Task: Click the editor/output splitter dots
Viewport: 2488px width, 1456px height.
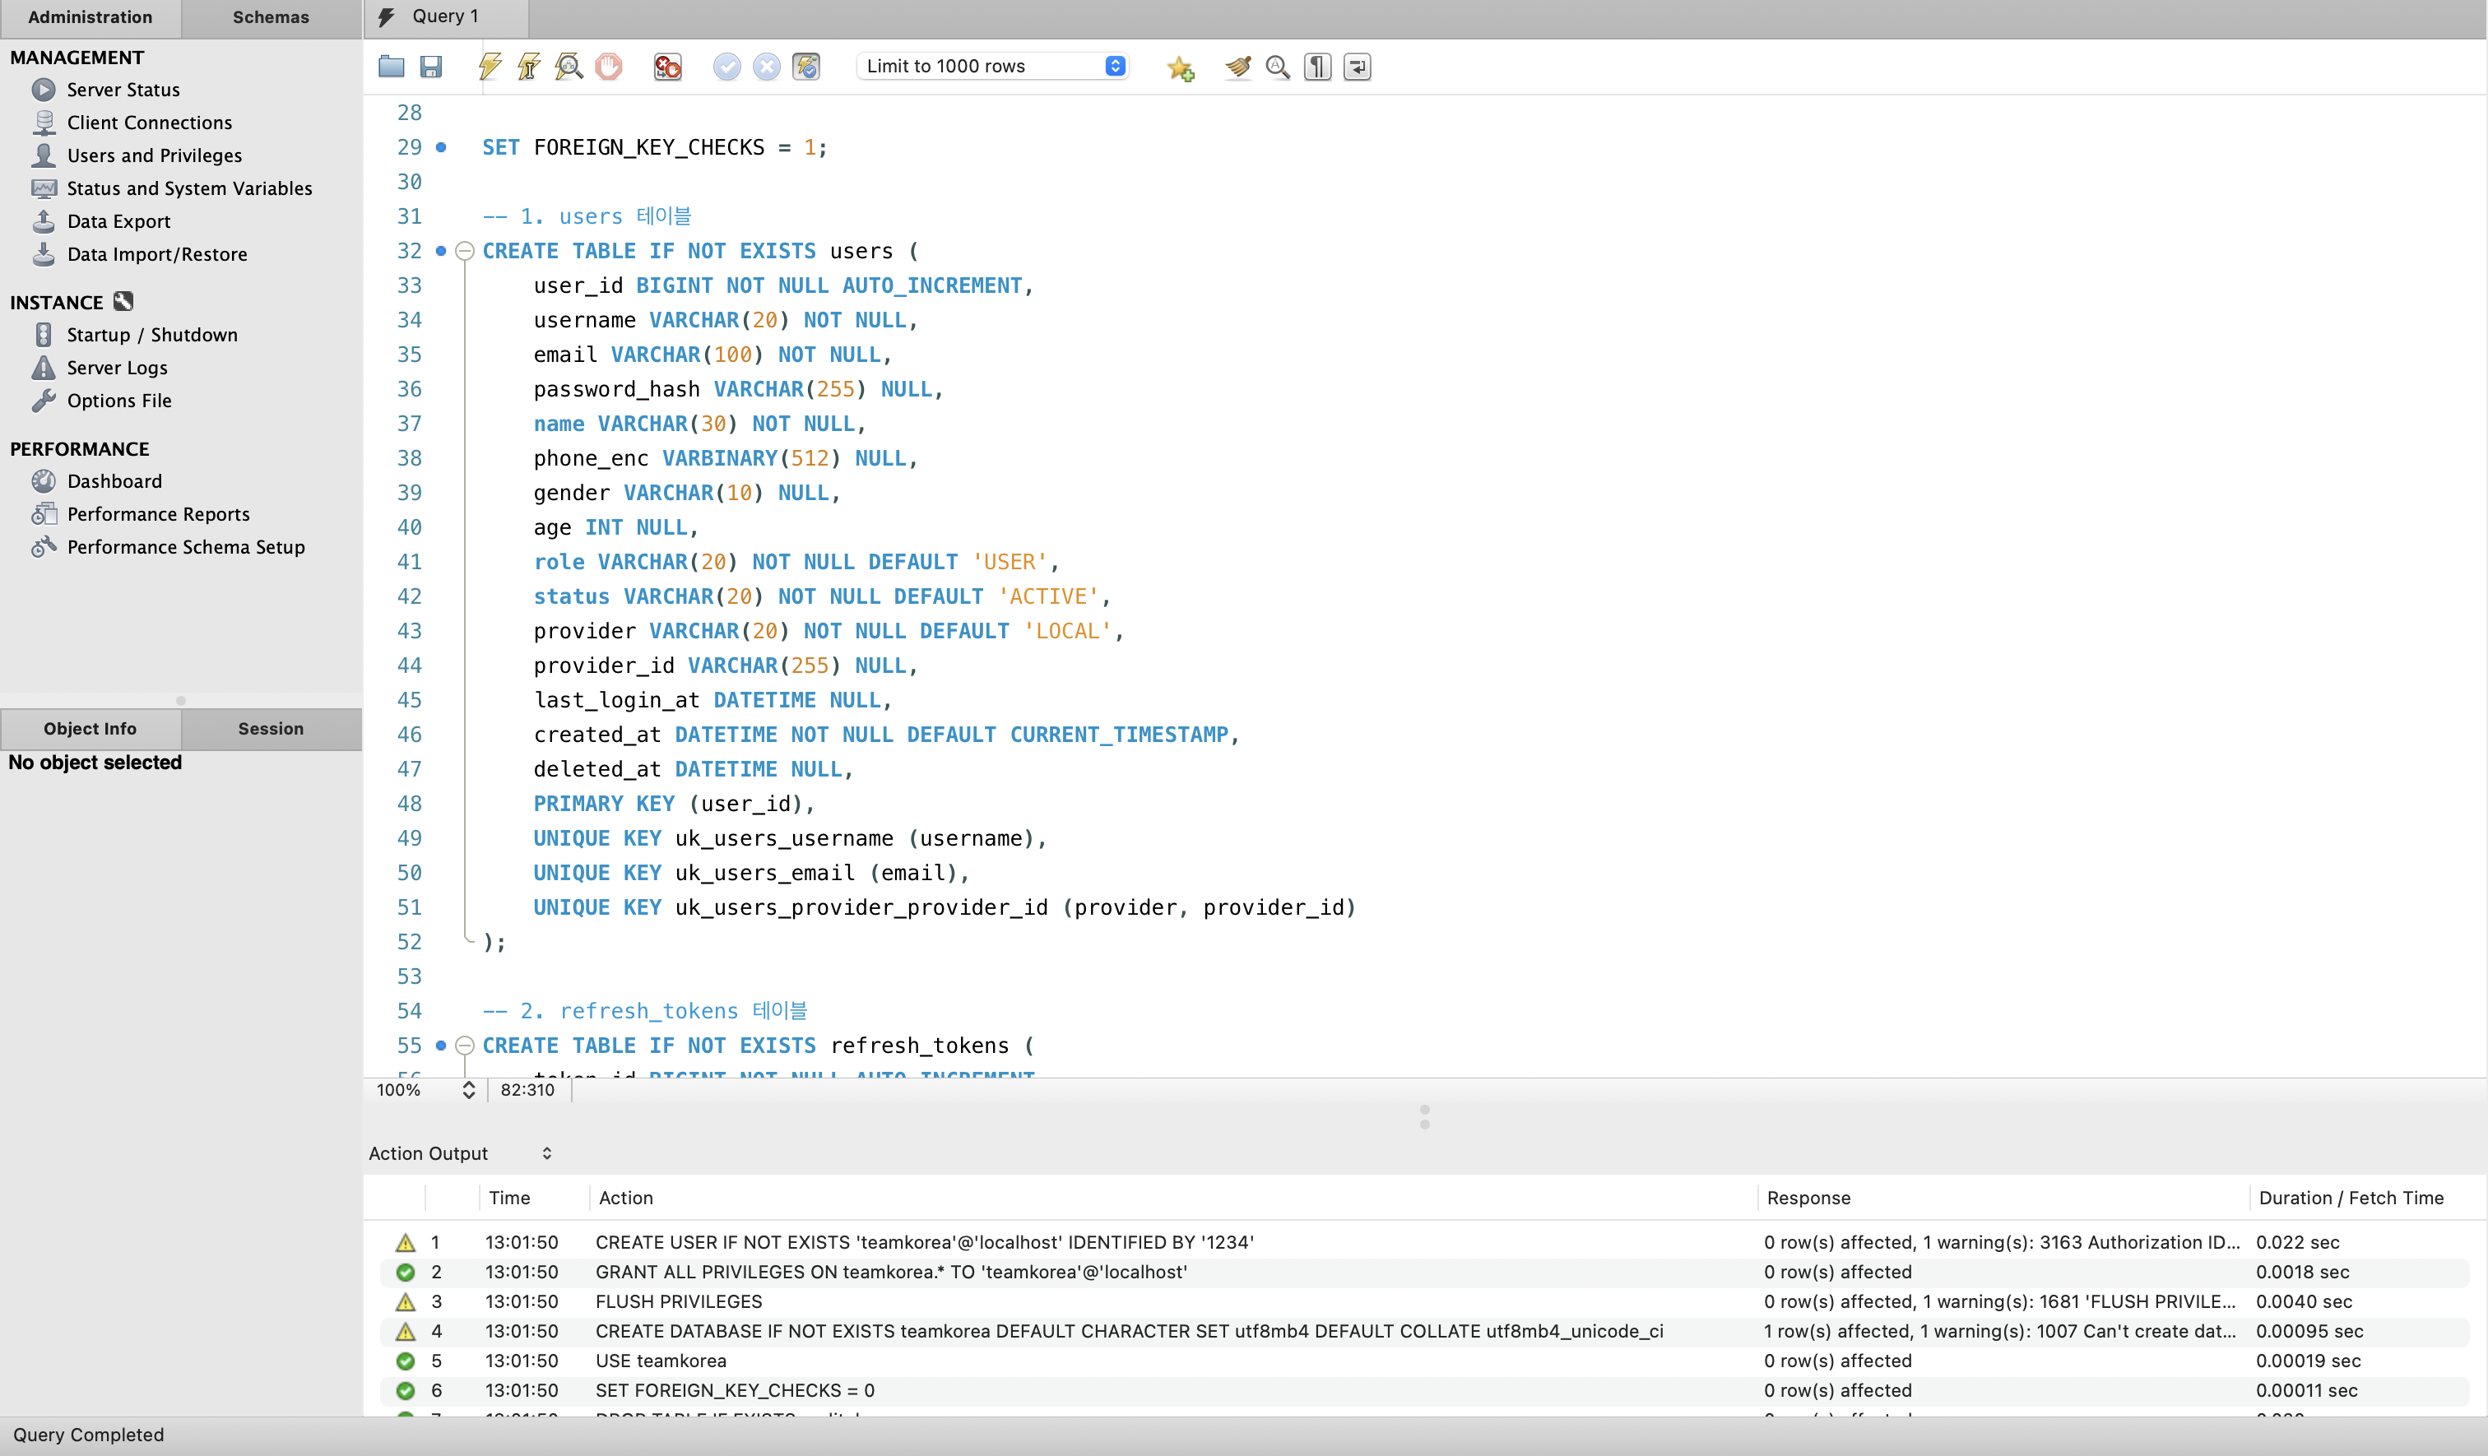Action: [1423, 1116]
